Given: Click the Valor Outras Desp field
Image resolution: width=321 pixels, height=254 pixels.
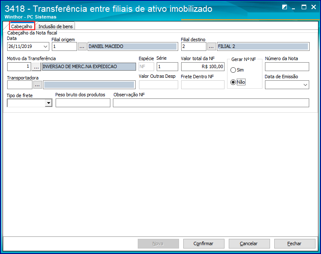Looking at the screenshot, I should 158,85.
